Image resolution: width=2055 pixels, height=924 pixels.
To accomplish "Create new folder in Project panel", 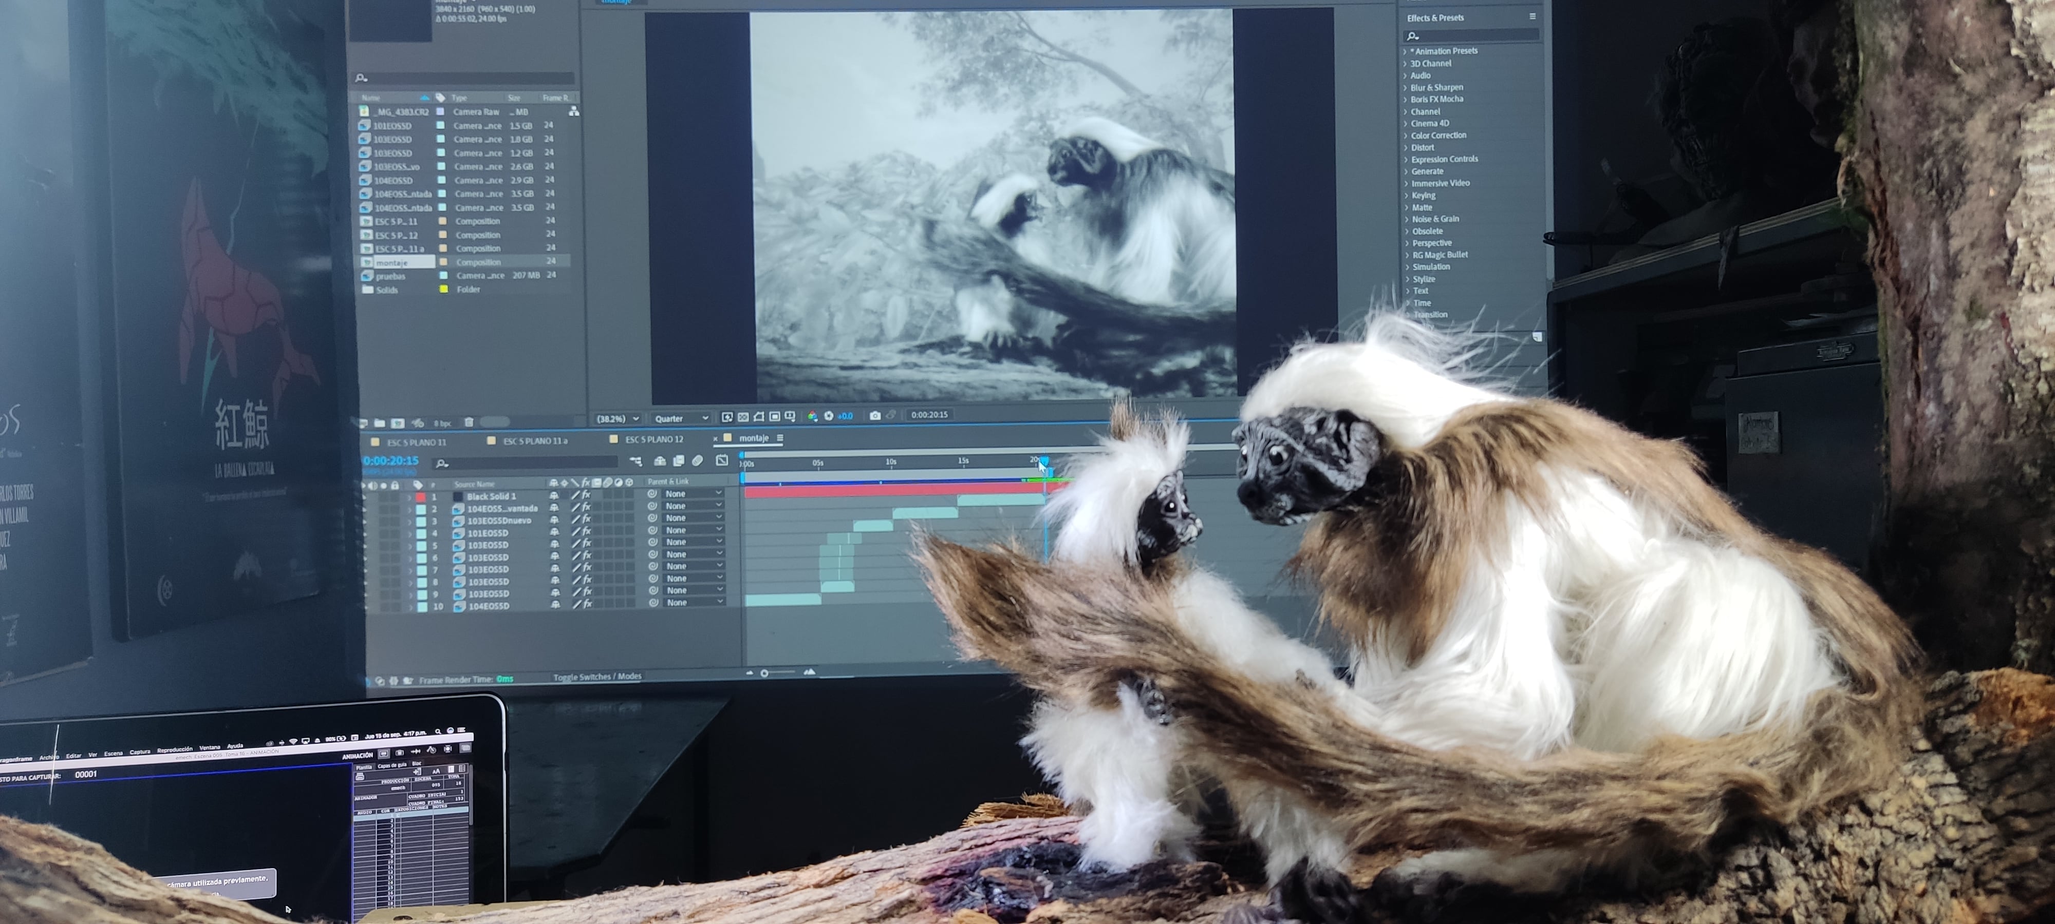I will coord(380,422).
